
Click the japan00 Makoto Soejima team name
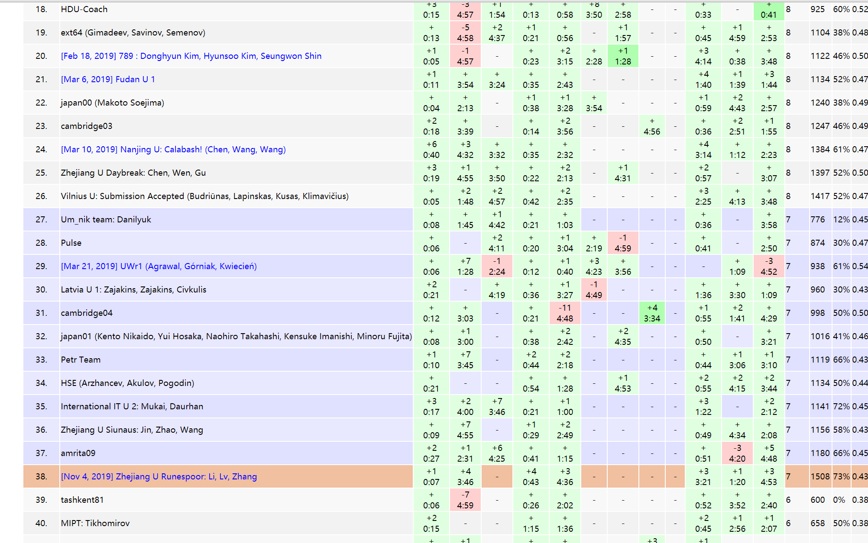coord(112,103)
